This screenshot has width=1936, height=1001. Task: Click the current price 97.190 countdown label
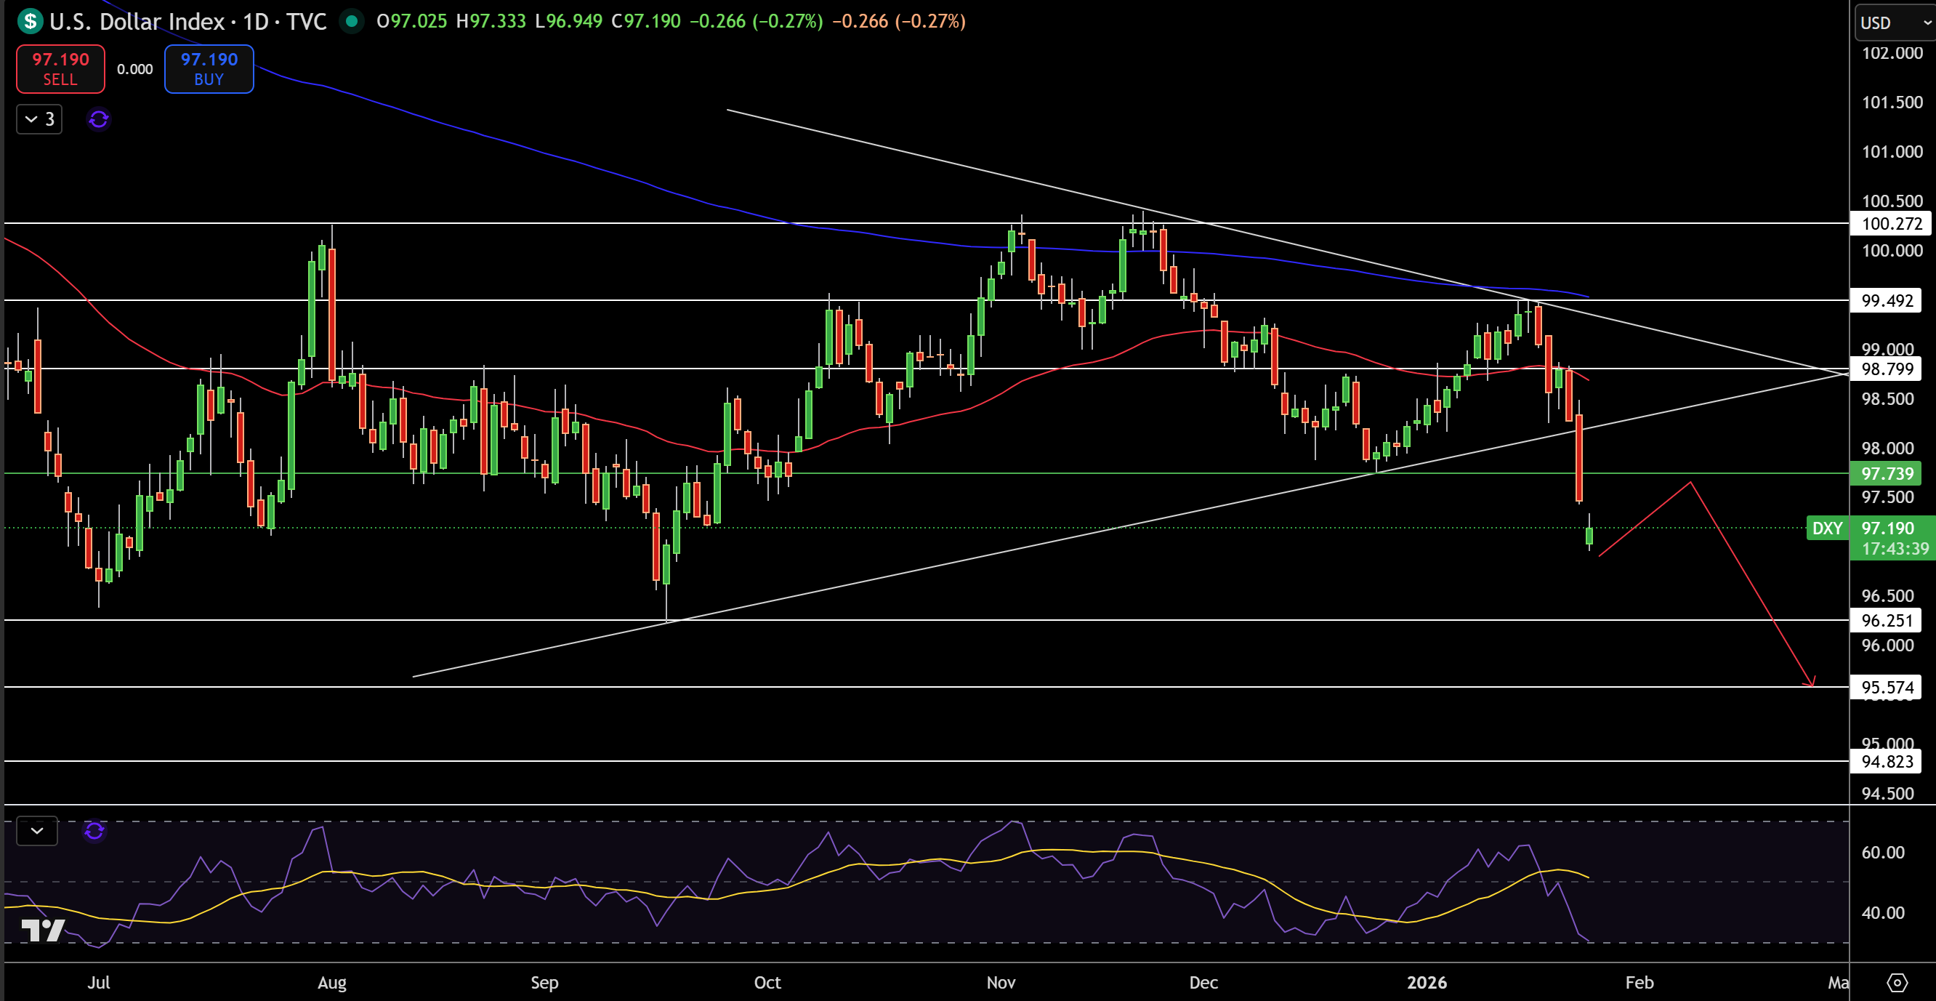(1892, 538)
